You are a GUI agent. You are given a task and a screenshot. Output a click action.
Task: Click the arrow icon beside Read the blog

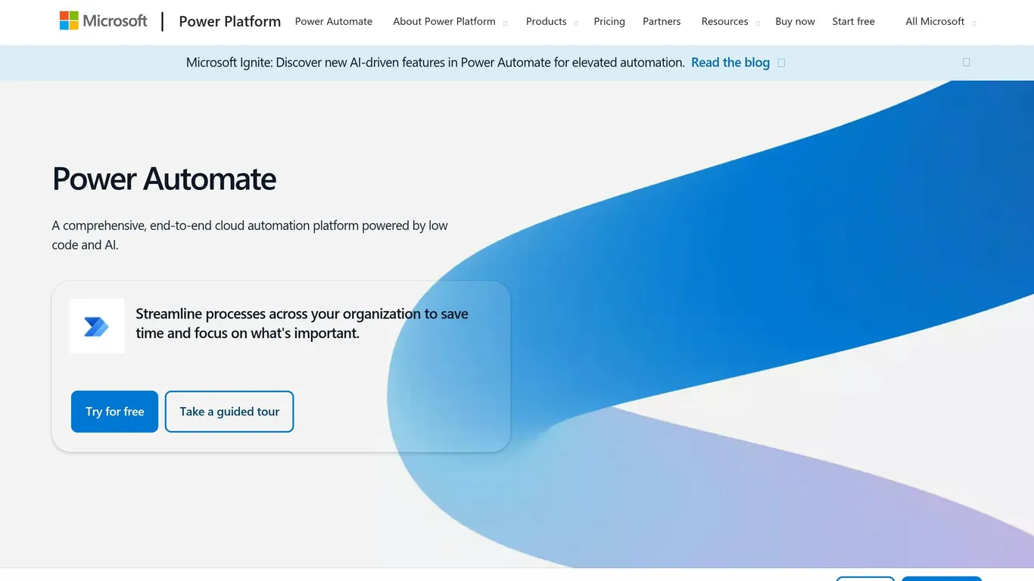point(782,63)
